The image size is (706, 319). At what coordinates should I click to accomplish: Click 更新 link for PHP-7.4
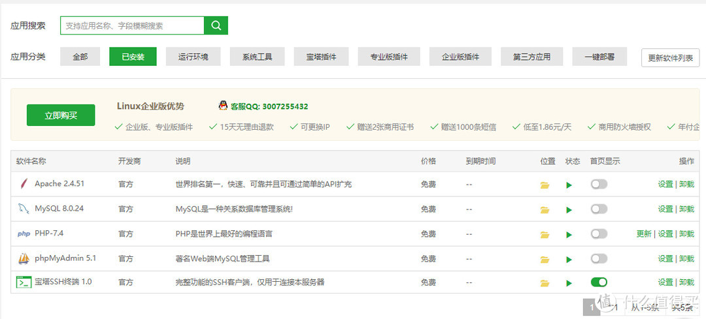[x=644, y=234]
